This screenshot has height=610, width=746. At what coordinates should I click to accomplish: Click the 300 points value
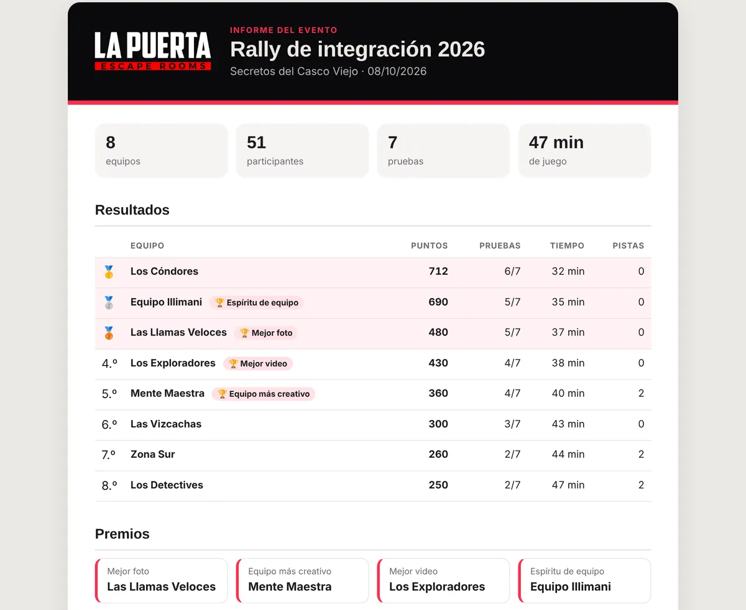click(x=438, y=424)
